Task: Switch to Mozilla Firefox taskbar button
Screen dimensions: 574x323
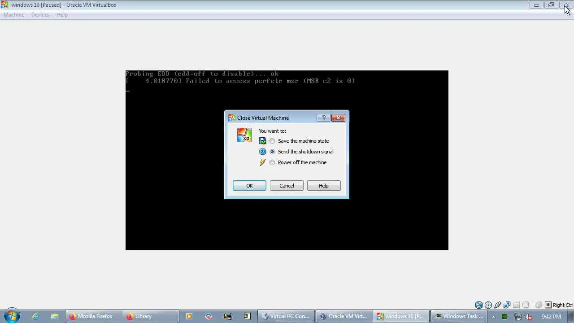Action: click(x=93, y=316)
